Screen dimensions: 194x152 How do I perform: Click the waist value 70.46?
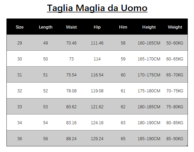pos(71,43)
